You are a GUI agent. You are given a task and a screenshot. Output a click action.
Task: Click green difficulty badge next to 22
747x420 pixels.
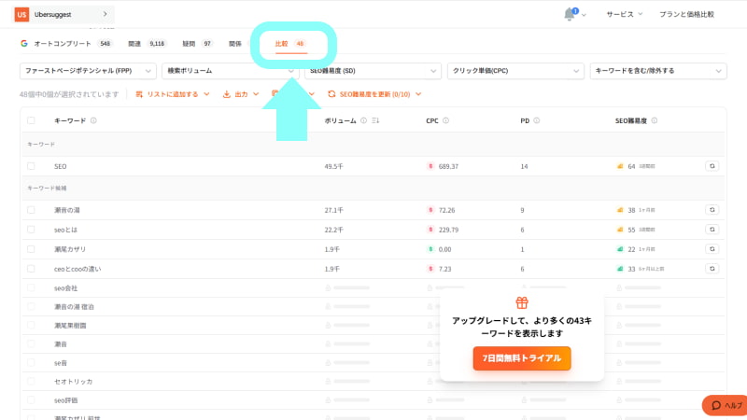point(620,249)
